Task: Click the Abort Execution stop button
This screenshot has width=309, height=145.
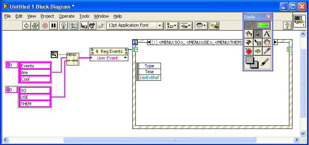Action: (45, 25)
